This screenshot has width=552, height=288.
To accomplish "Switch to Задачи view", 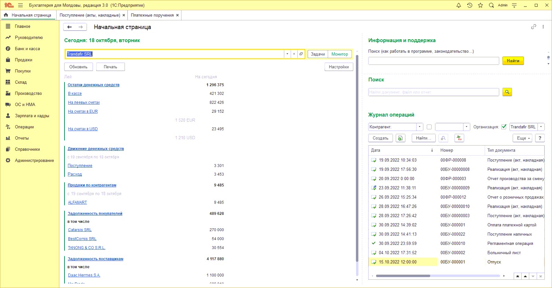I will tap(318, 54).
